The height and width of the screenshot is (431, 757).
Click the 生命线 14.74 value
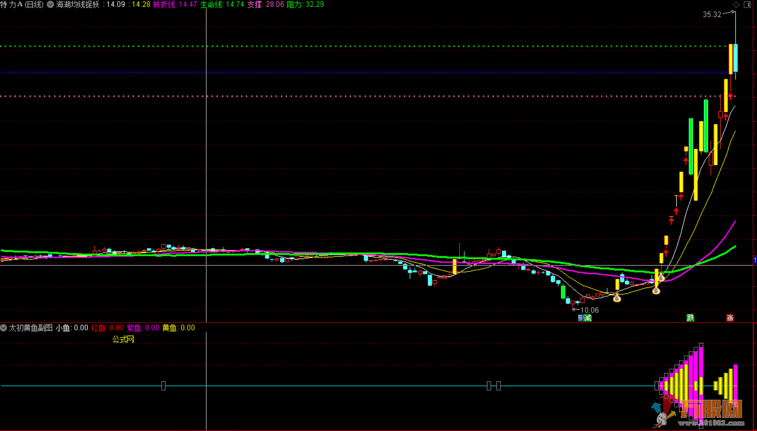click(222, 4)
